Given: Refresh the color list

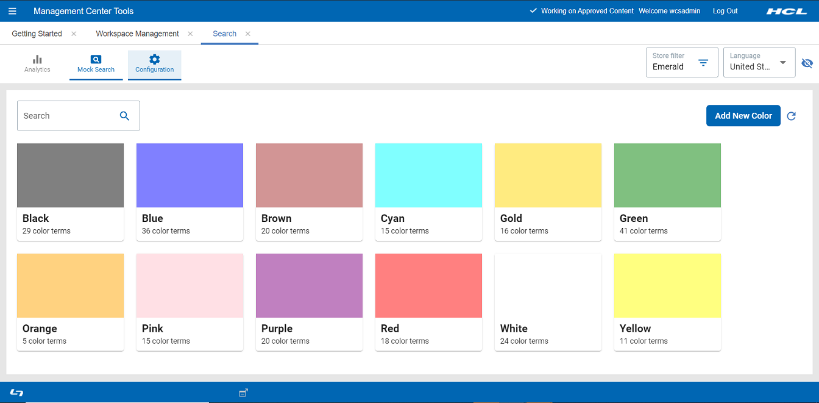Looking at the screenshot, I should pyautogui.click(x=791, y=116).
